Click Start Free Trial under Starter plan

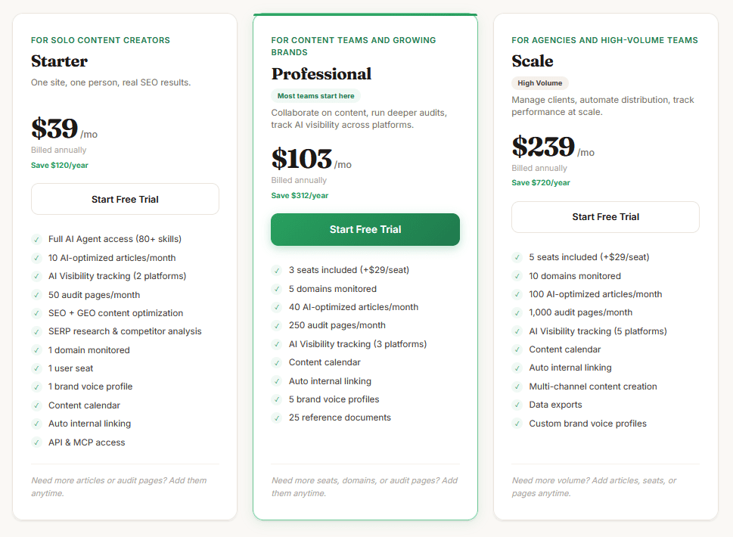point(125,199)
